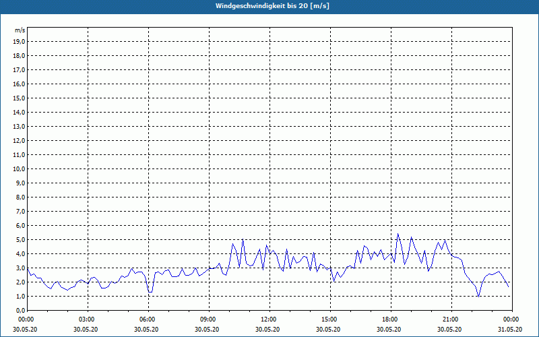Select the '18,0' y-axis label
This screenshot has width=539, height=337.
20,56
